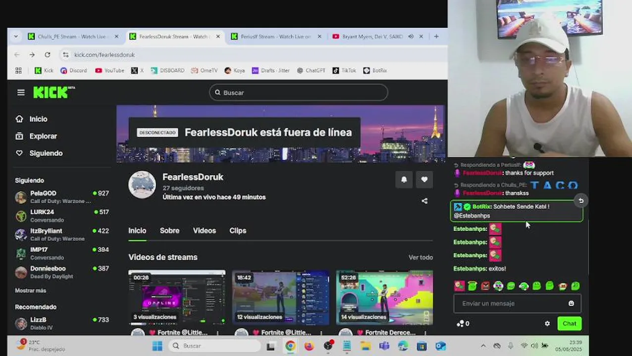This screenshot has height=356, width=632.
Task: Click the Chrome site info icon
Action: point(65,54)
